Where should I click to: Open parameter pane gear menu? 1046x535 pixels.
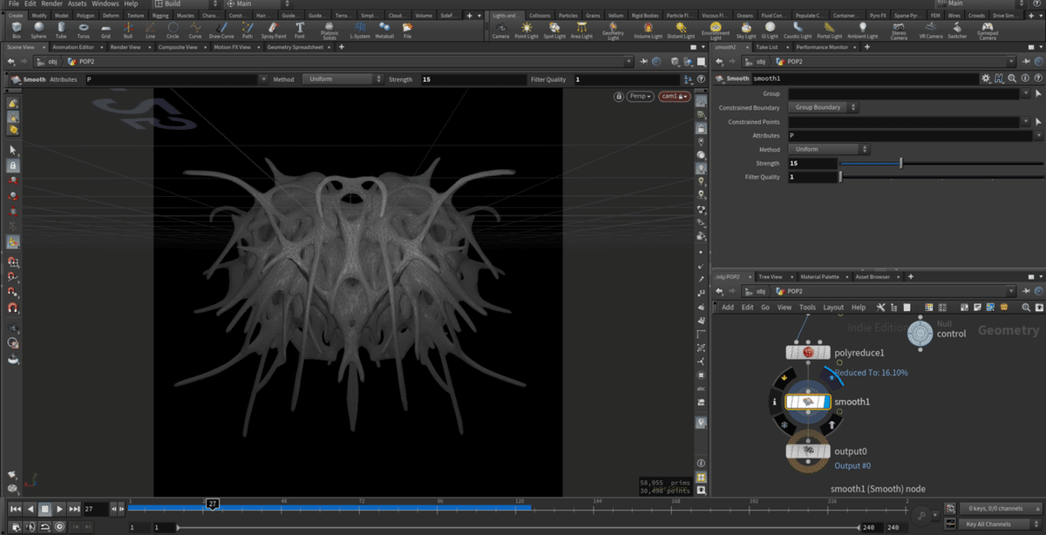tap(985, 78)
